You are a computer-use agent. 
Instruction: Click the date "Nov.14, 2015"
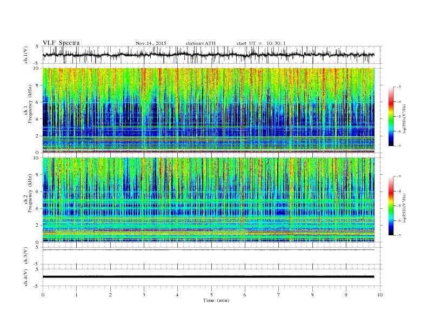151,43
